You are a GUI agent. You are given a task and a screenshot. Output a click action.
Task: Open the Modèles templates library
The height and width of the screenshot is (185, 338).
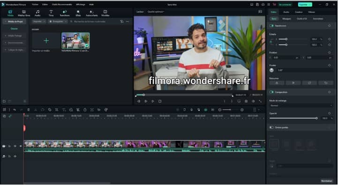tap(105, 13)
